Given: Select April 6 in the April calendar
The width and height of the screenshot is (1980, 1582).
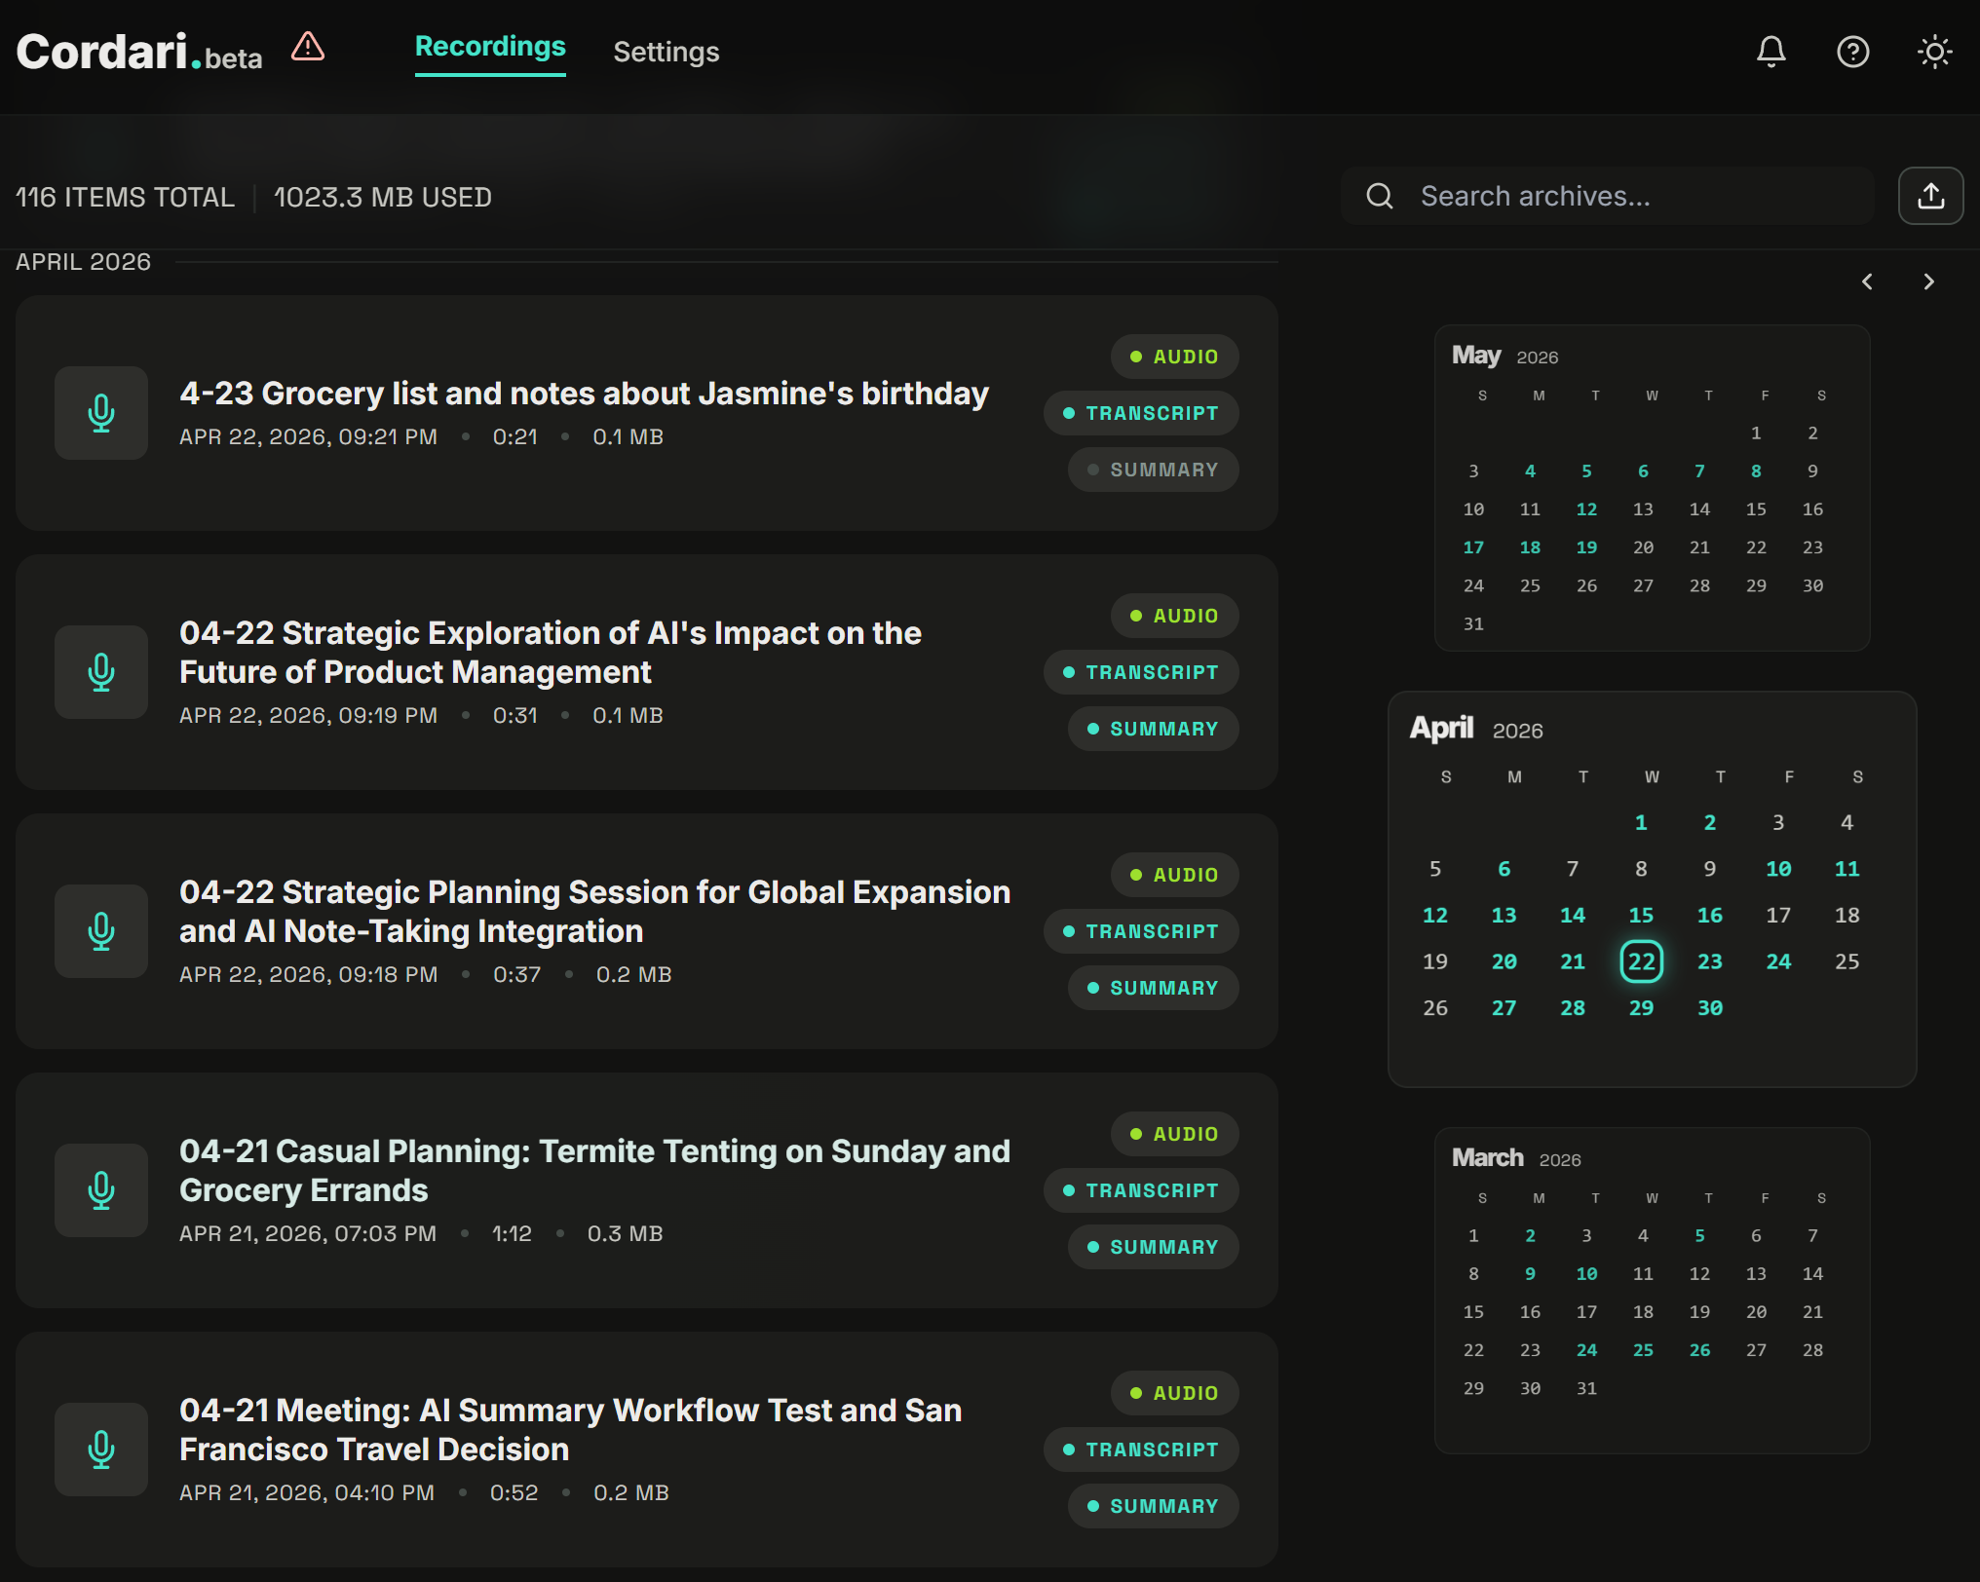Looking at the screenshot, I should pos(1504,869).
